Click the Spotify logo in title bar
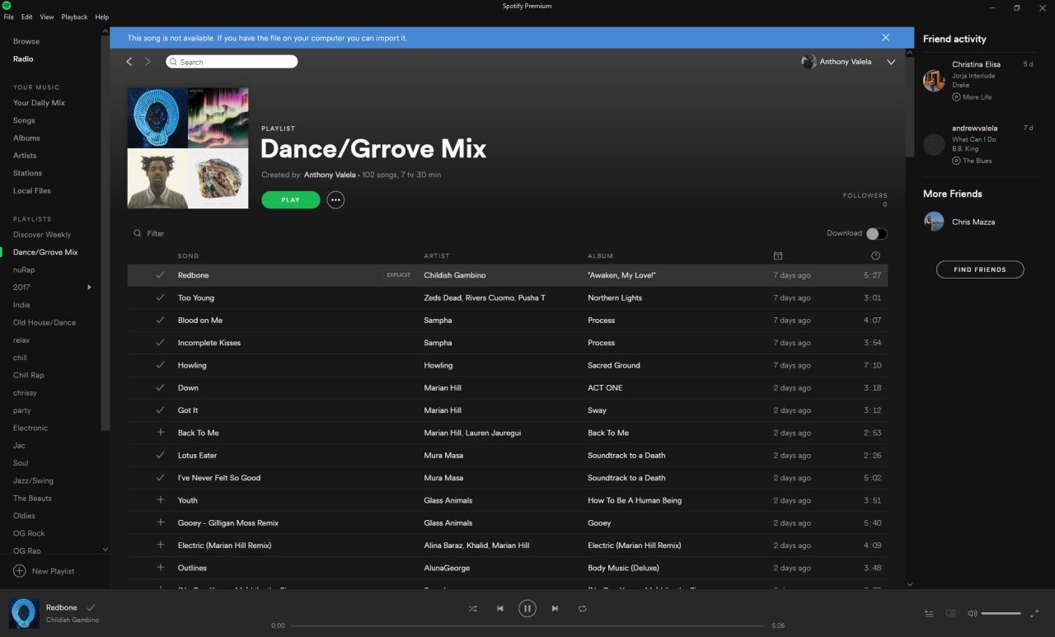The image size is (1055, 637). click(x=7, y=6)
